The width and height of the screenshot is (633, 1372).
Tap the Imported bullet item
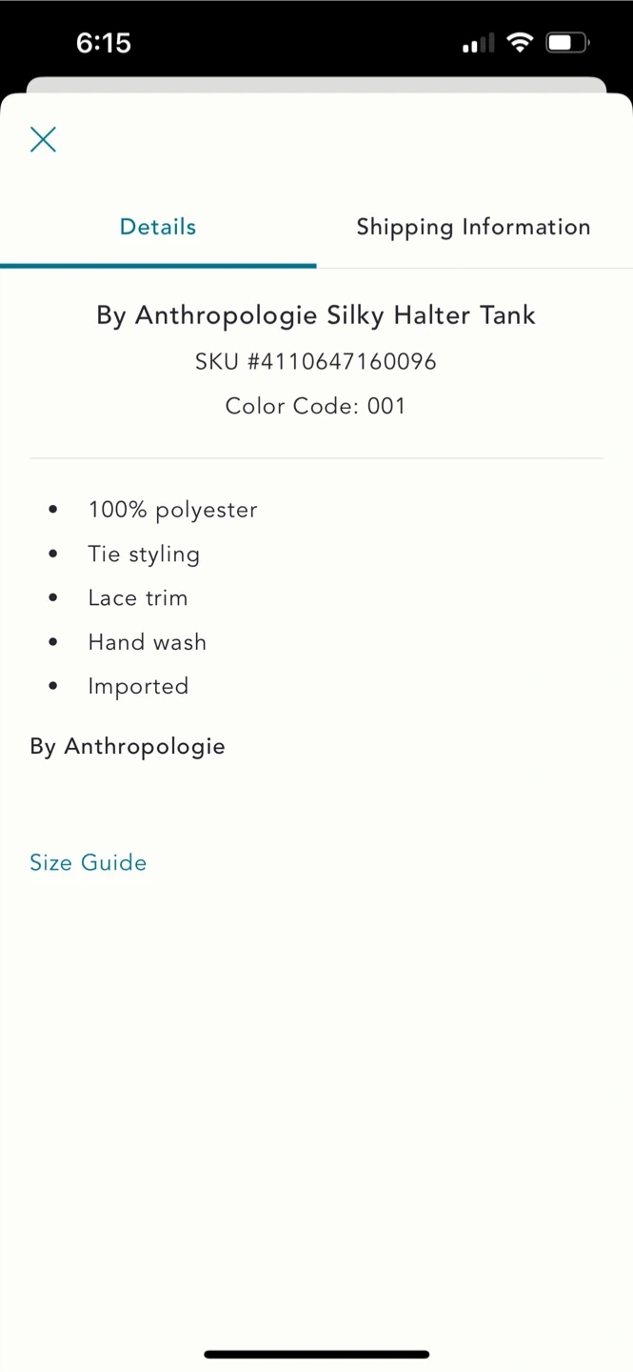tap(138, 686)
